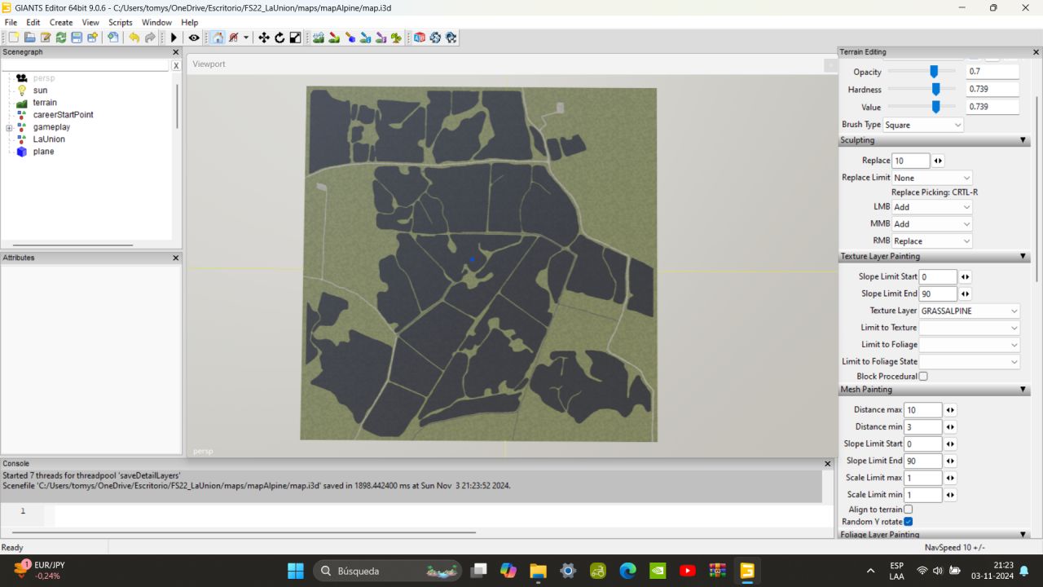Open the RMB Replace dropdown
Screen dimensions: 1043x587
pos(932,241)
